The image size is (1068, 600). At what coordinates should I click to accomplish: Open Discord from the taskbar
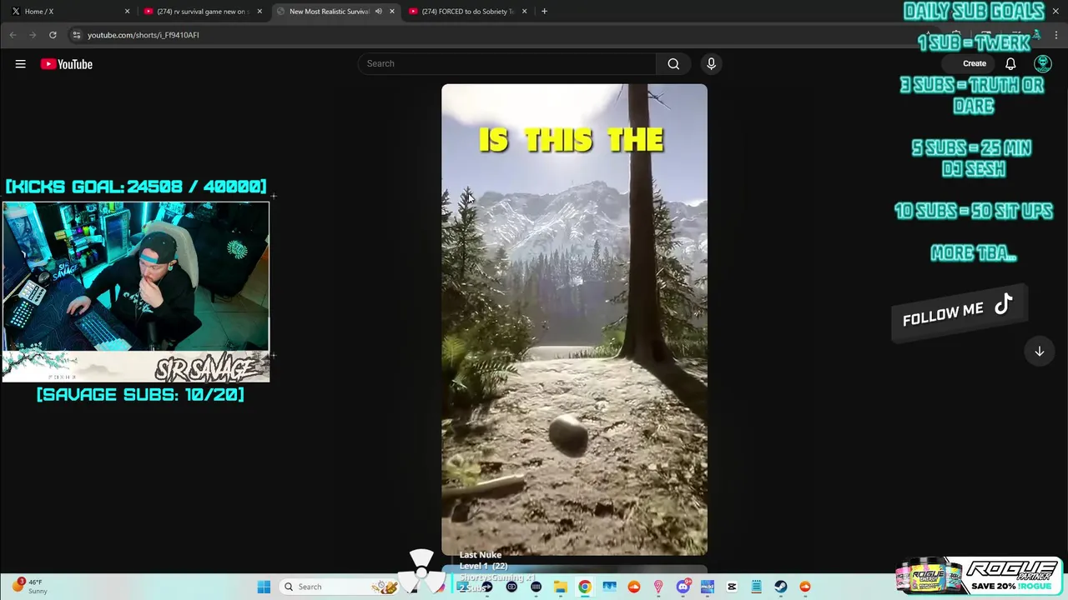[683, 587]
